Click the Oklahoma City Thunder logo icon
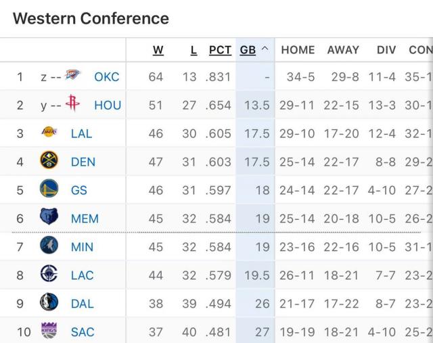Image resolution: width=433 pixels, height=343 pixels. click(73, 76)
